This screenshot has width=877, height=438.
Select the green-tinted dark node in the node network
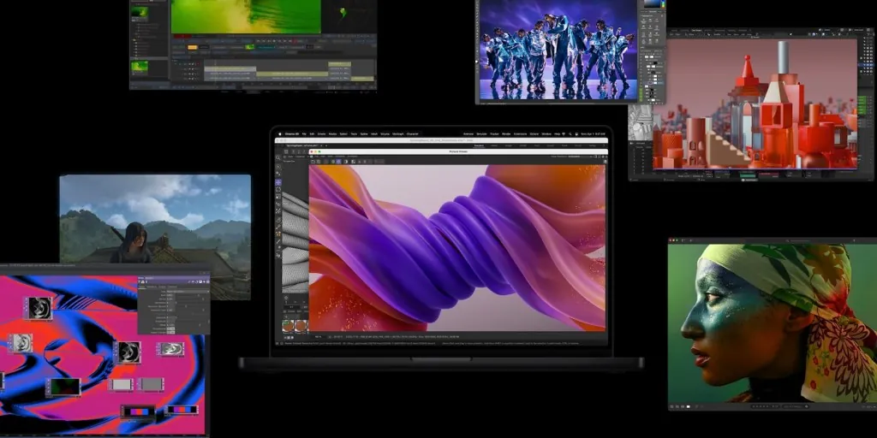(64, 387)
